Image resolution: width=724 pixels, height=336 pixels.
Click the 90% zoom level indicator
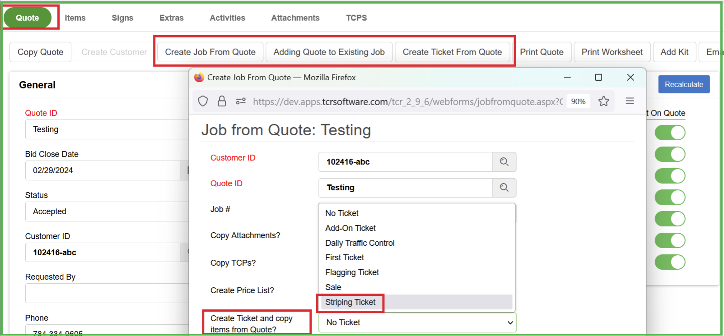point(578,101)
